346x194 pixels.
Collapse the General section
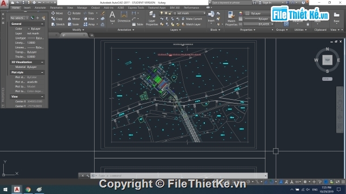tap(42, 24)
